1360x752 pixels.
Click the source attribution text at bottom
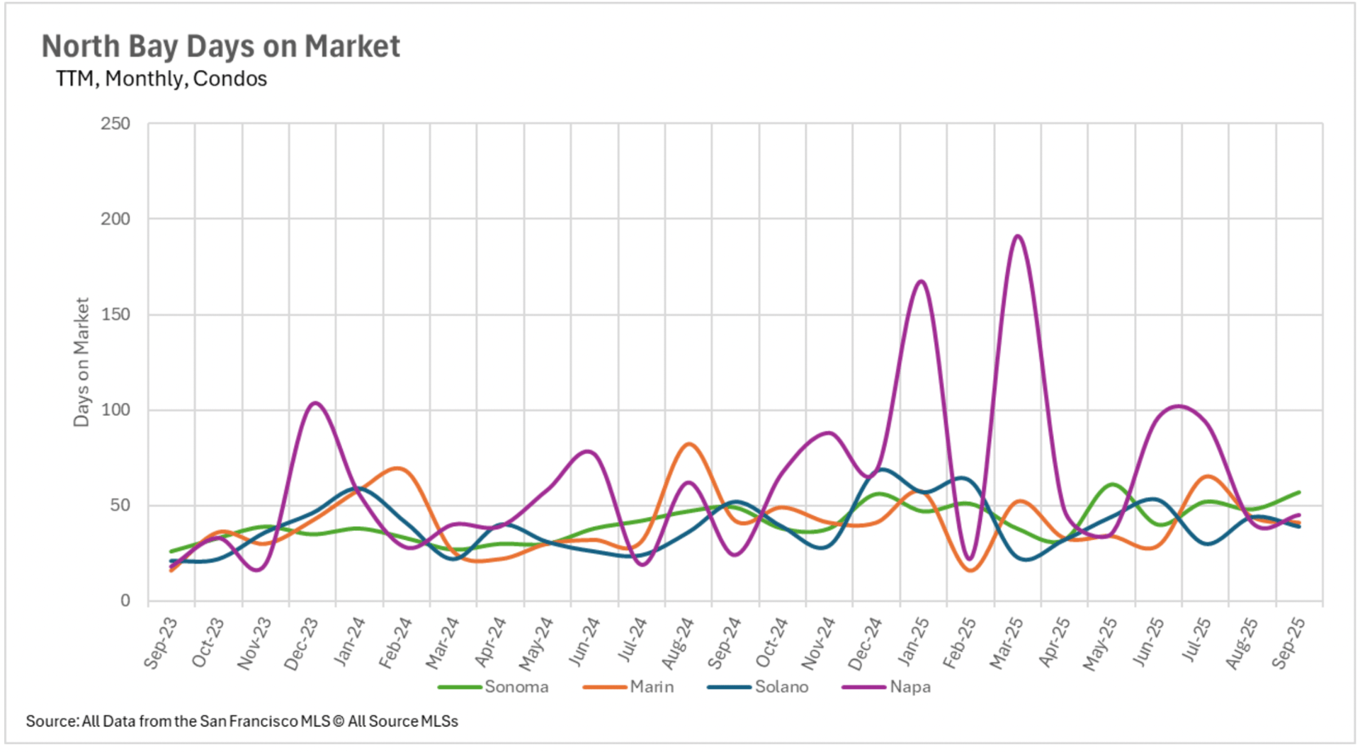(242, 722)
